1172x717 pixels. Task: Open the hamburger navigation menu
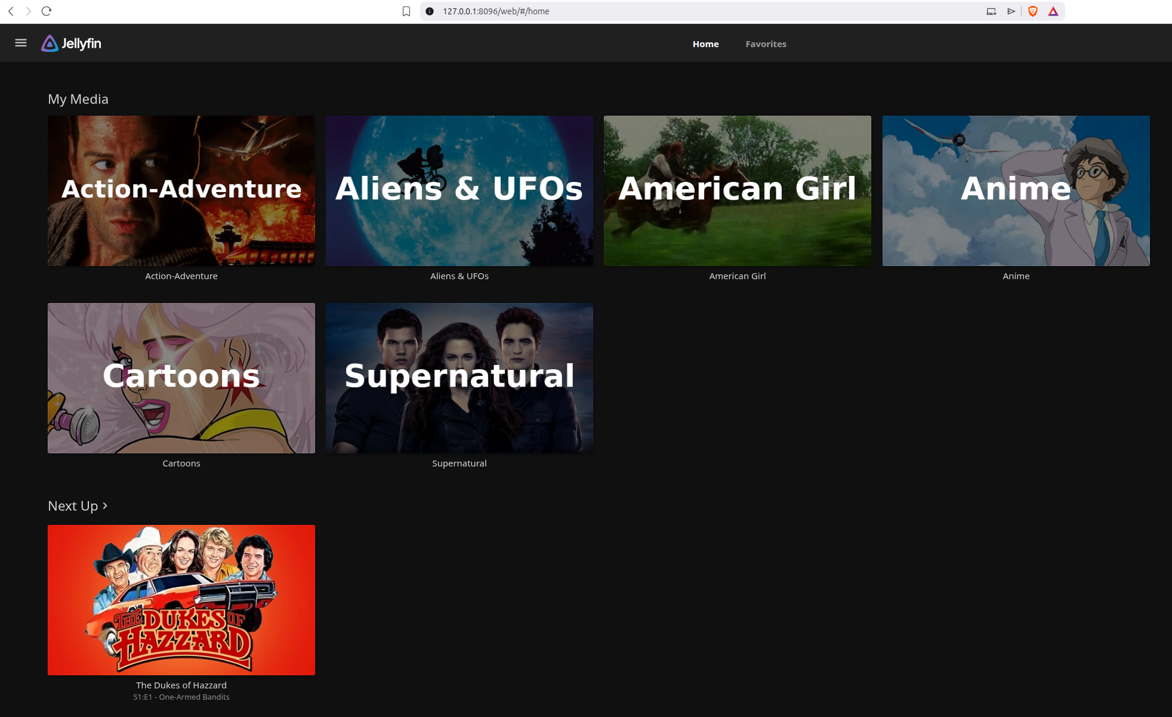point(21,43)
